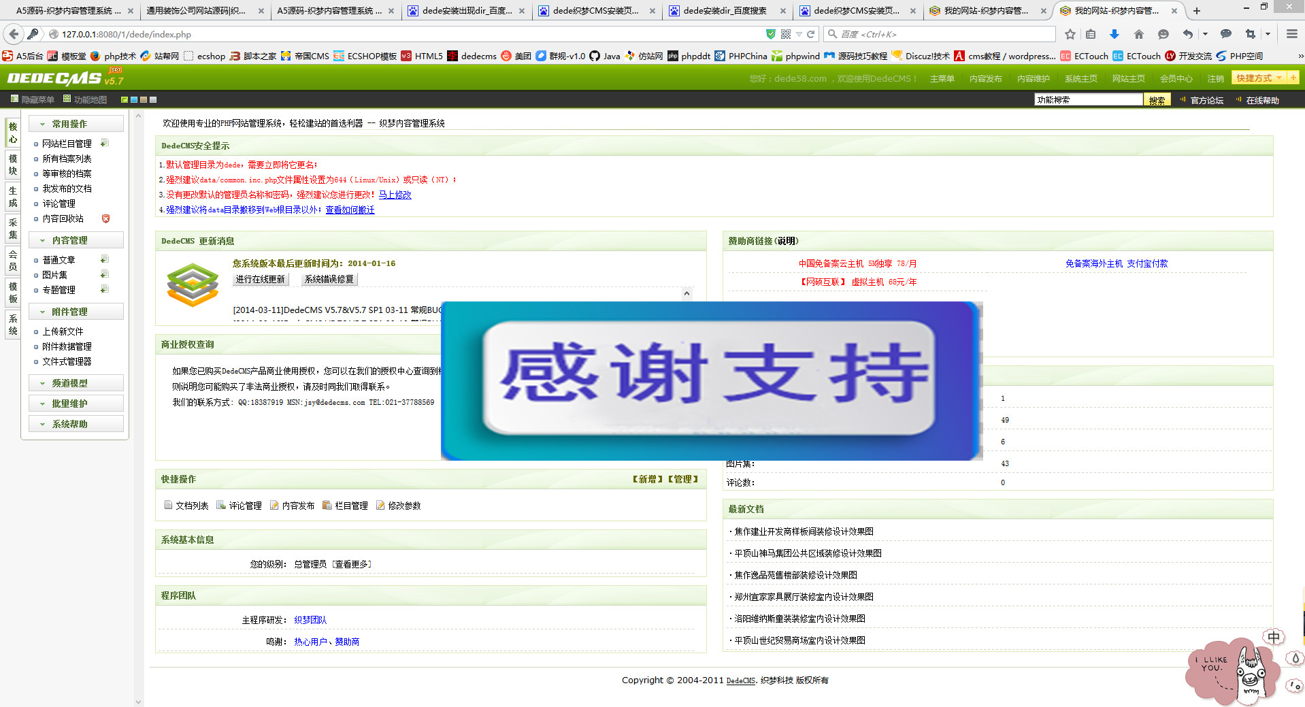1305x707 pixels.
Task: Switch to the 模块 vertical tab
Action: (x=13, y=165)
